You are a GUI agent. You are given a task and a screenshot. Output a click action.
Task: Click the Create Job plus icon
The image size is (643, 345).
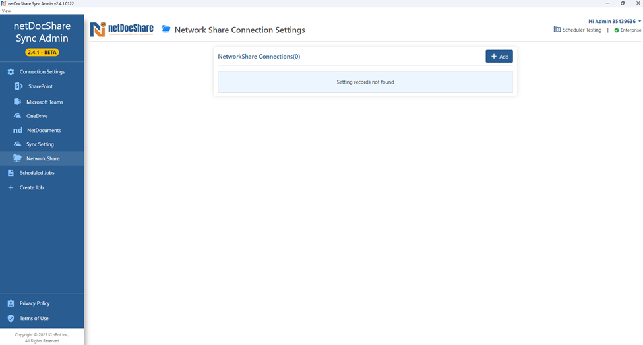click(11, 187)
